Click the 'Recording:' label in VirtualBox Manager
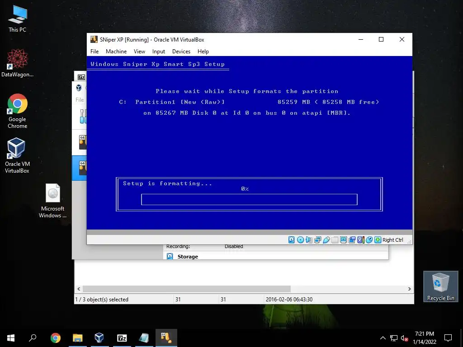The image size is (463, 347). point(178,246)
